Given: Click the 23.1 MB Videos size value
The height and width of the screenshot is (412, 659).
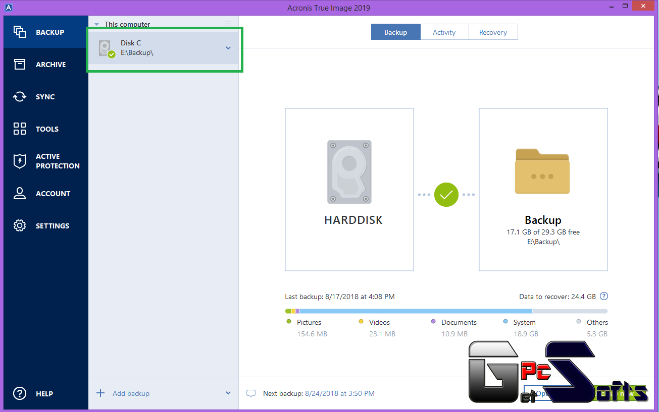Looking at the screenshot, I should [382, 334].
